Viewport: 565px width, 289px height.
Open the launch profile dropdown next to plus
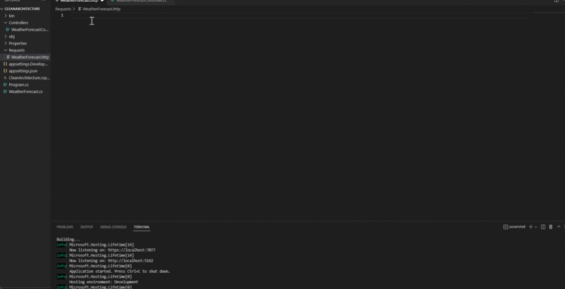pyautogui.click(x=536, y=227)
